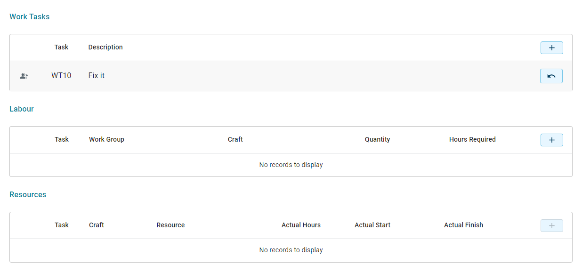
Task: Click the 'Fix it' description text
Action: pos(97,75)
